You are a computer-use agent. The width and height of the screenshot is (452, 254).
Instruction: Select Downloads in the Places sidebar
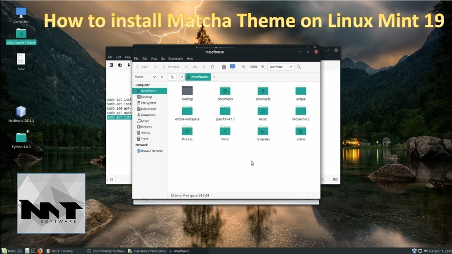150,115
